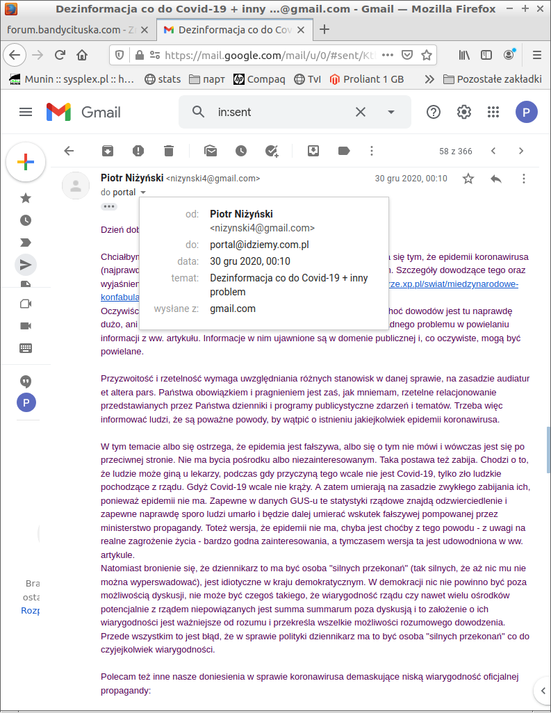The image size is (551, 713).
Task: Click the URL address bar
Action: point(270,55)
